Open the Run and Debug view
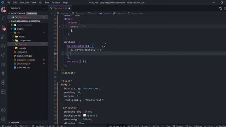This screenshot has width=226, height=127. (3, 37)
